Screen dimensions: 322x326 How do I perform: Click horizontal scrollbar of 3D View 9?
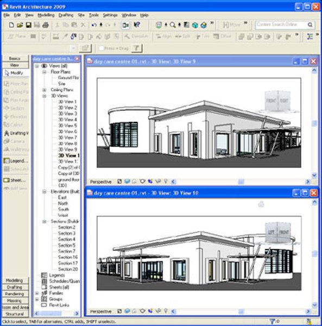coord(241,181)
